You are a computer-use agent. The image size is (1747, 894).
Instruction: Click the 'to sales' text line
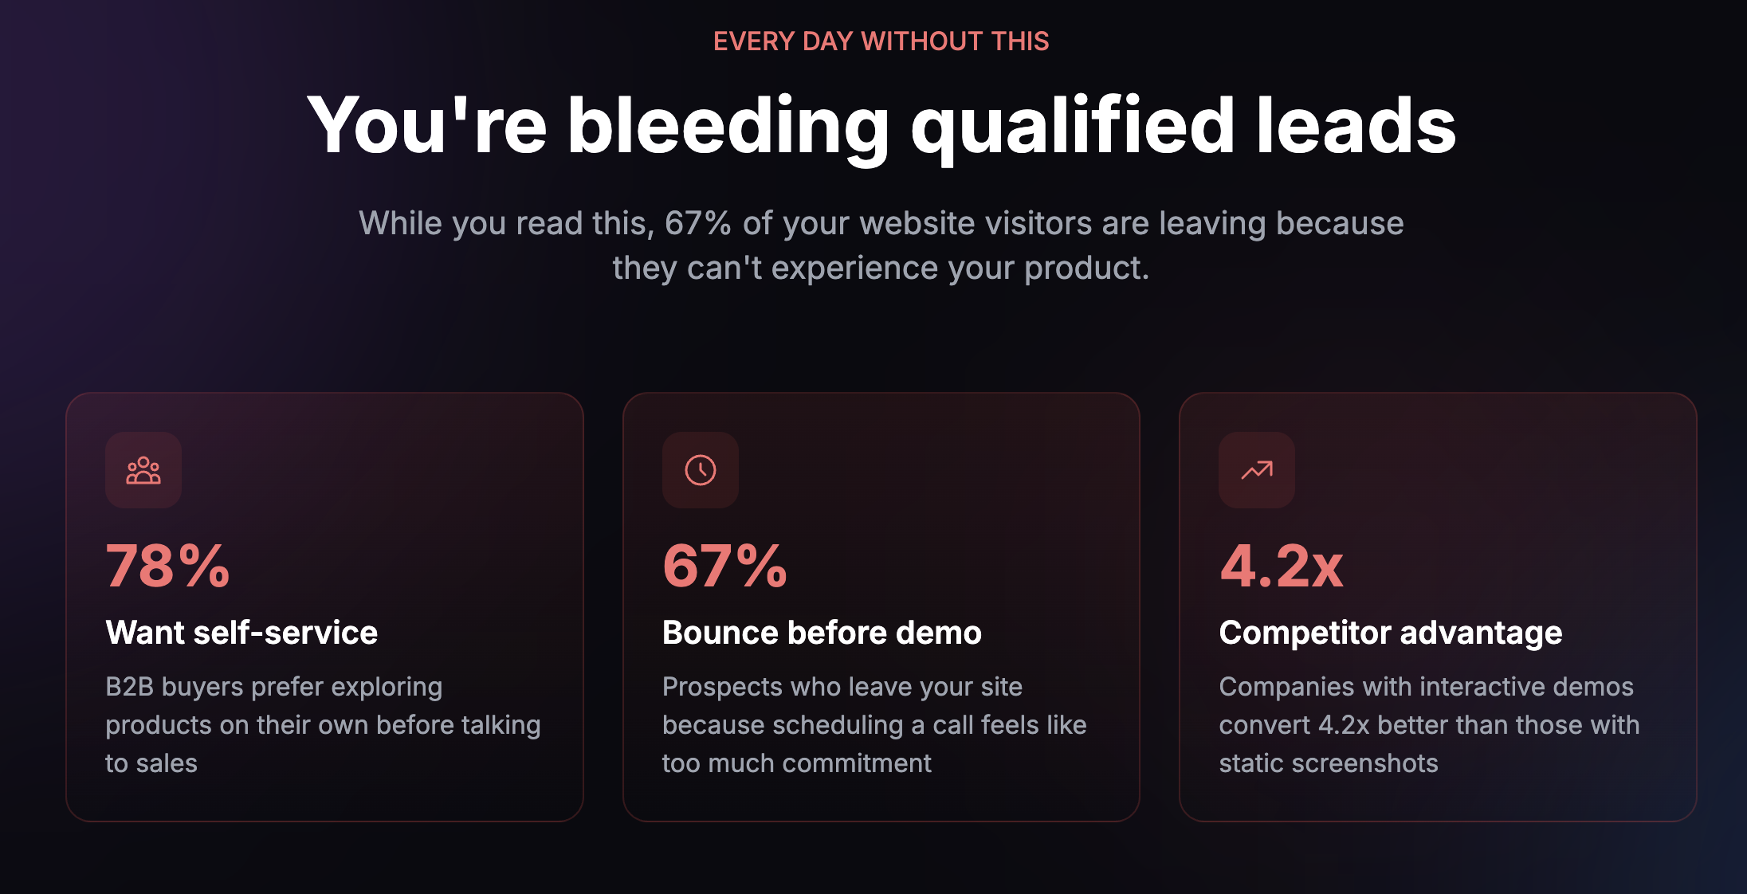click(x=151, y=763)
